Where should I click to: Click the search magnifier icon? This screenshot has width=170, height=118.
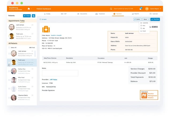tap(111, 9)
